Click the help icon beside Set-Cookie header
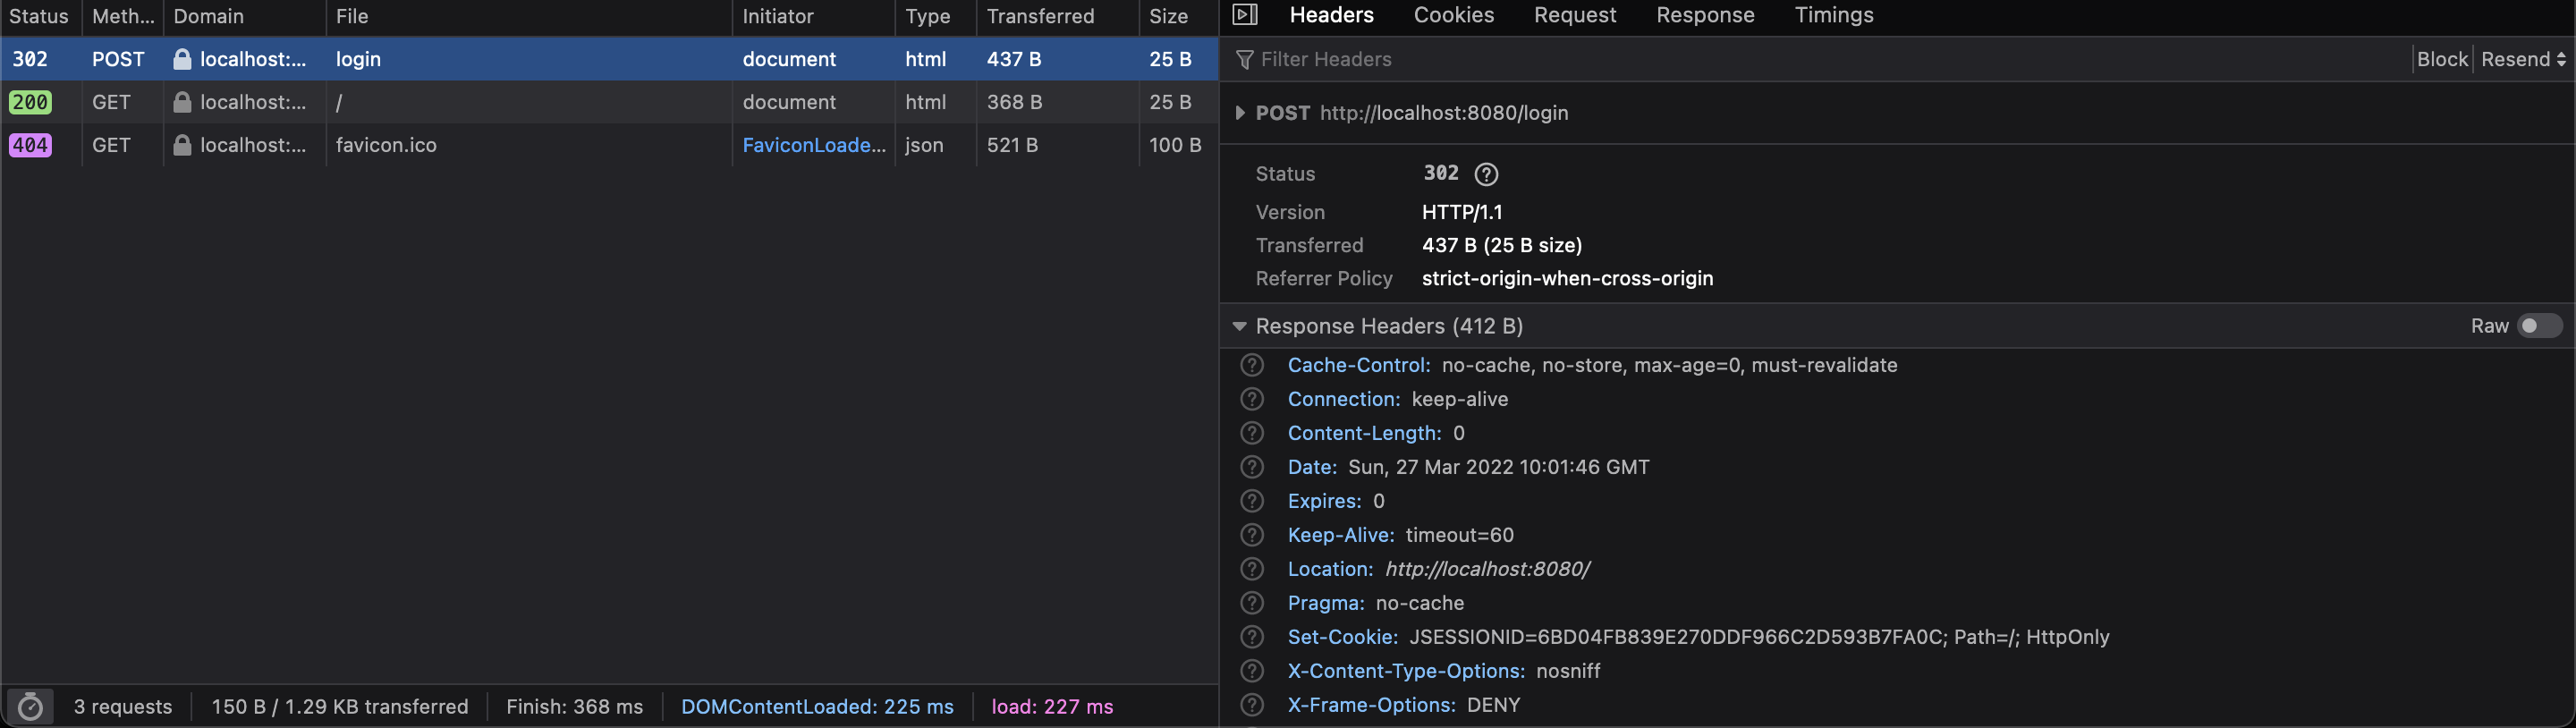Image resolution: width=2576 pixels, height=728 pixels. point(1252,637)
